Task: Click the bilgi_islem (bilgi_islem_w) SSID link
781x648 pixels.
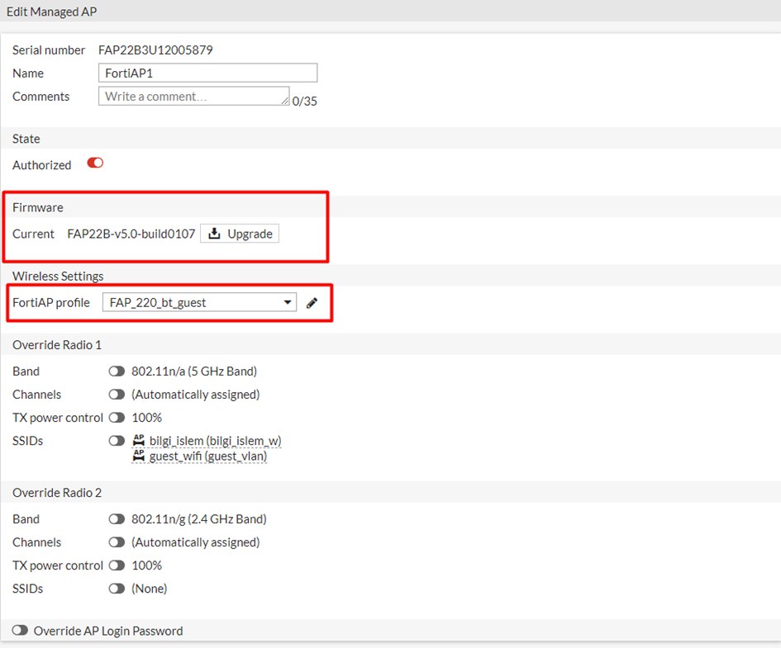Action: 215,441
